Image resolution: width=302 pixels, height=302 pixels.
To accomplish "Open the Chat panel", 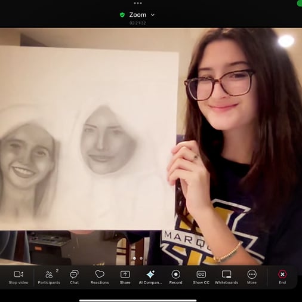I will click(74, 277).
